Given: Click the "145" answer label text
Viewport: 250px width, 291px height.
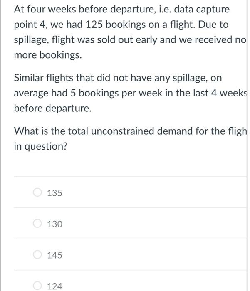Looking at the screenshot, I should coord(55,255).
